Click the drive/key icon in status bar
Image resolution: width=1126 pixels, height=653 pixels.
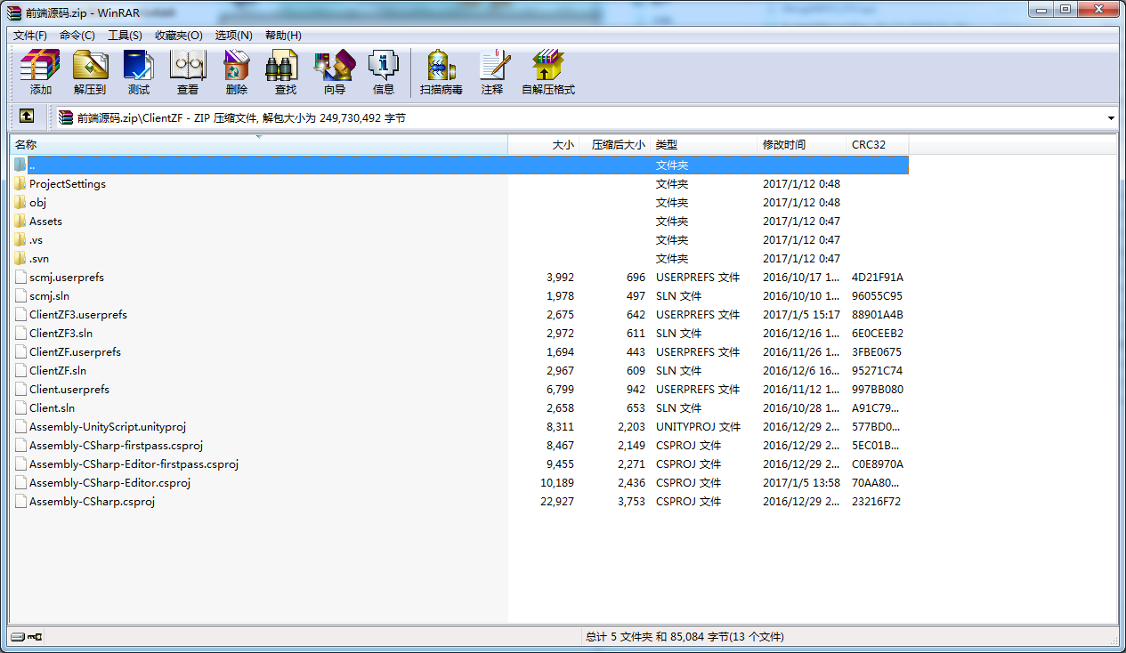point(27,637)
